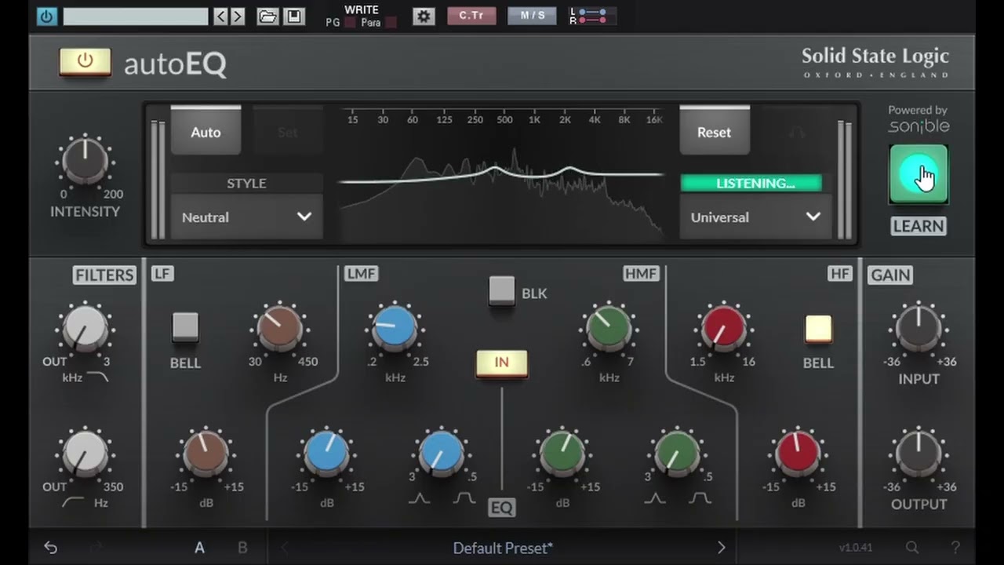Adjust the OUTPUT gain knob

pyautogui.click(x=919, y=453)
